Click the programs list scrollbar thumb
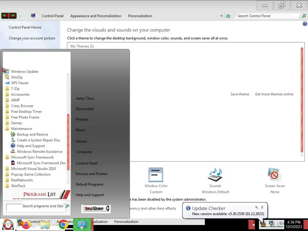 pyautogui.click(x=68, y=142)
